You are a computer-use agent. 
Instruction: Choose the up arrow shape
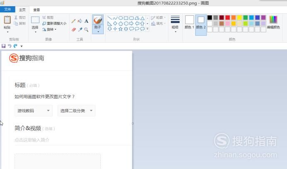click(142, 24)
